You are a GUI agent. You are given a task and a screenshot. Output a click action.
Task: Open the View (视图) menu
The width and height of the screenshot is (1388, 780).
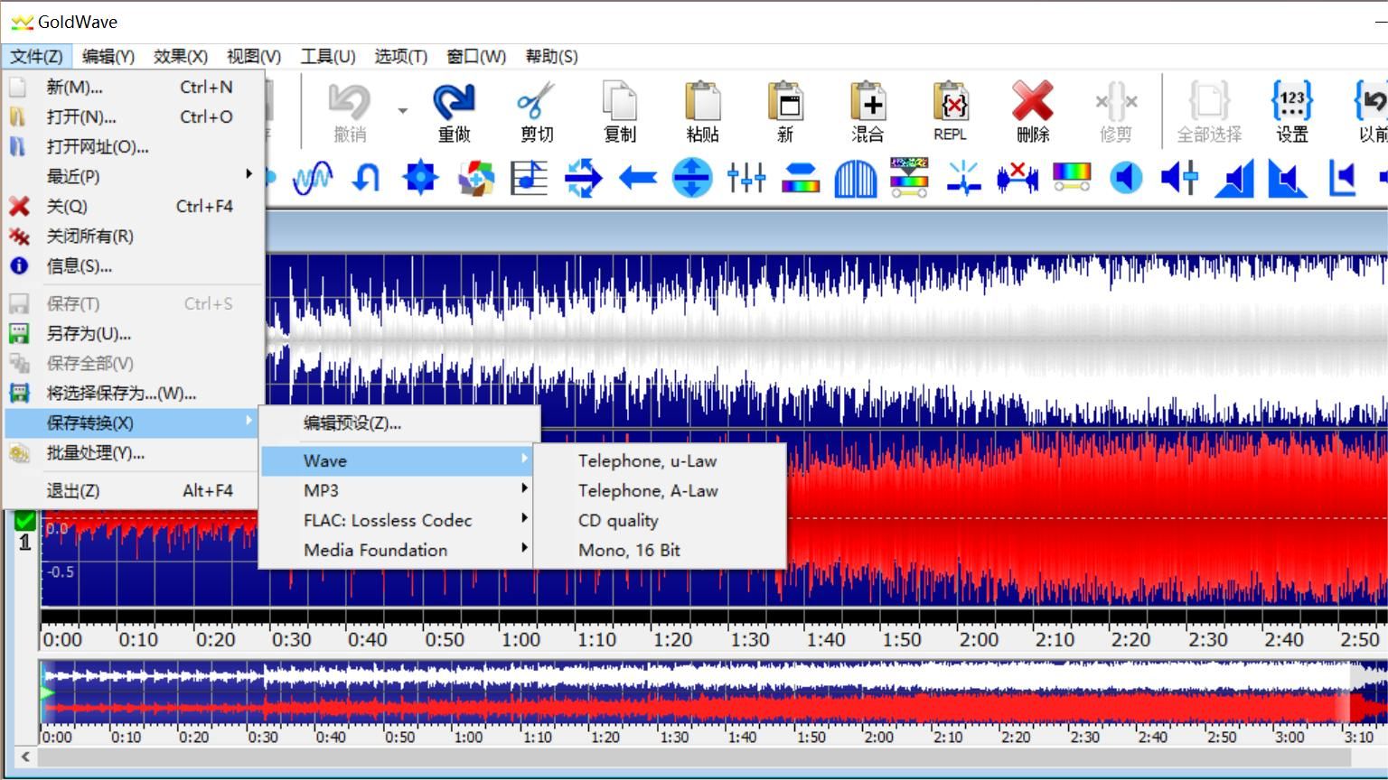pos(254,56)
